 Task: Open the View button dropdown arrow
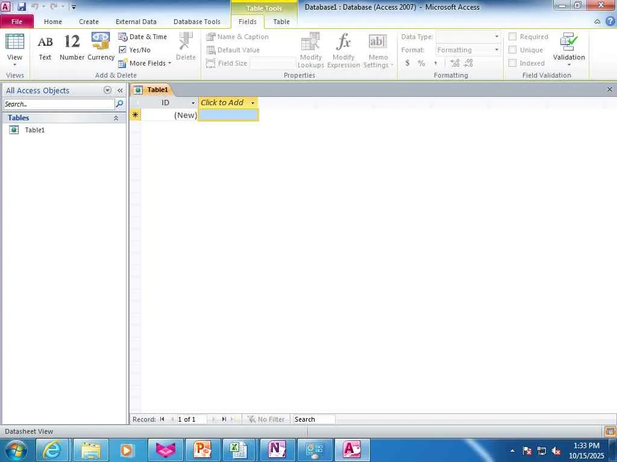(x=14, y=65)
